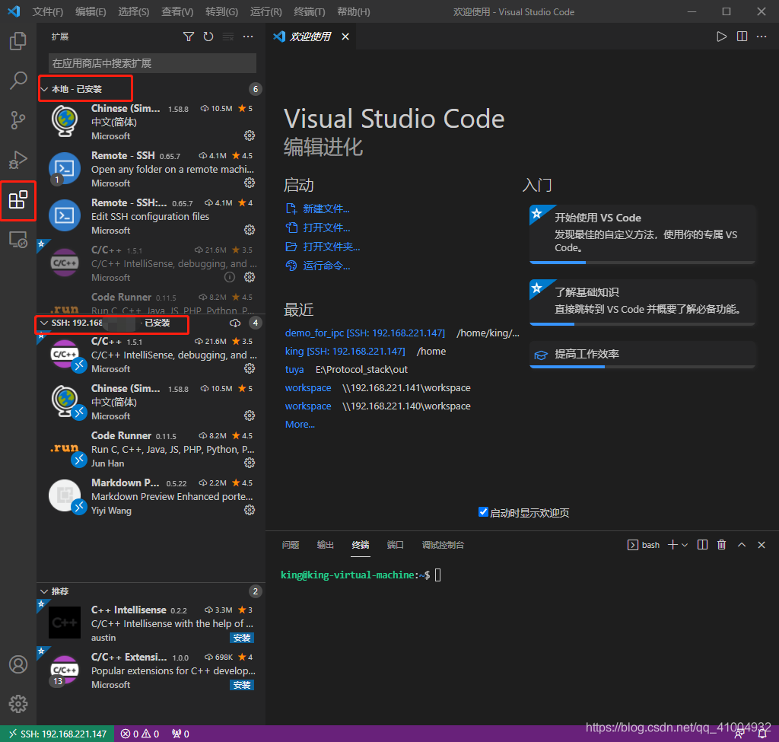Refresh the extensions list

click(208, 36)
